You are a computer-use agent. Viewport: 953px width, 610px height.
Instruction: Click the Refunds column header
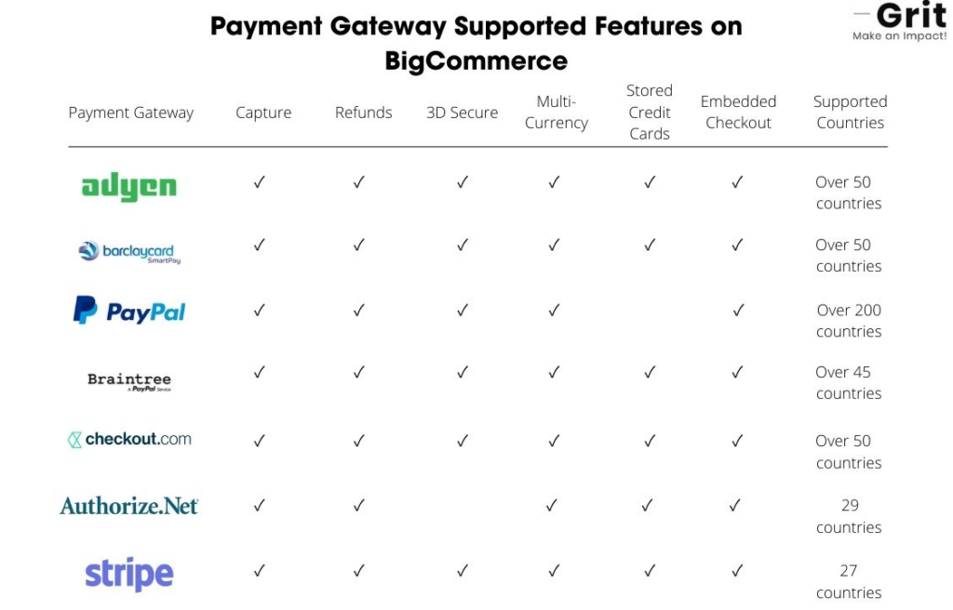pos(363,113)
